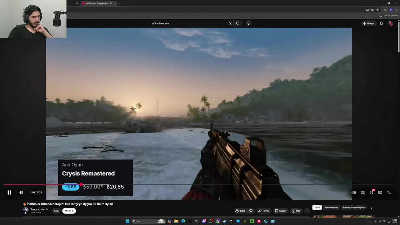Open the Tunca Arslan channel avatar
Image resolution: width=400 pixels, height=225 pixels.
pos(26,211)
